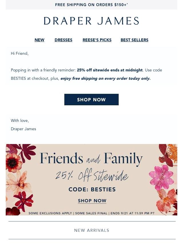
Task: Click the Friends and Family headline
Action: 91,158
